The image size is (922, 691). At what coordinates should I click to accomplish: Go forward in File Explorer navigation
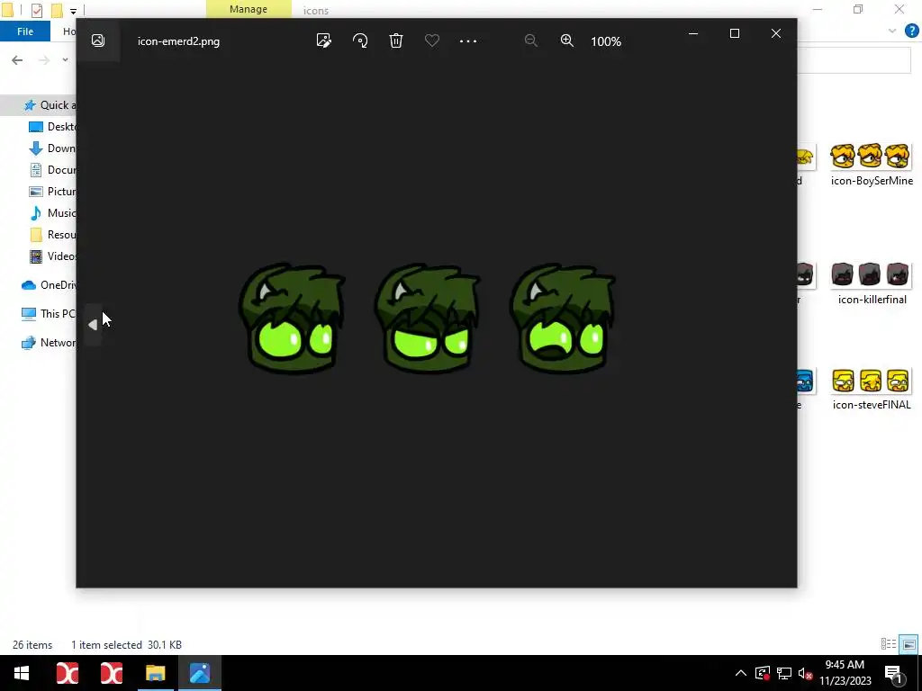[44, 60]
